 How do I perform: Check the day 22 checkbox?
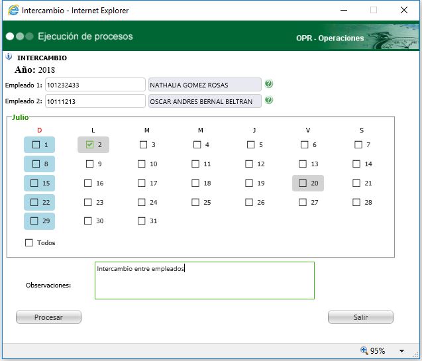[x=34, y=202]
